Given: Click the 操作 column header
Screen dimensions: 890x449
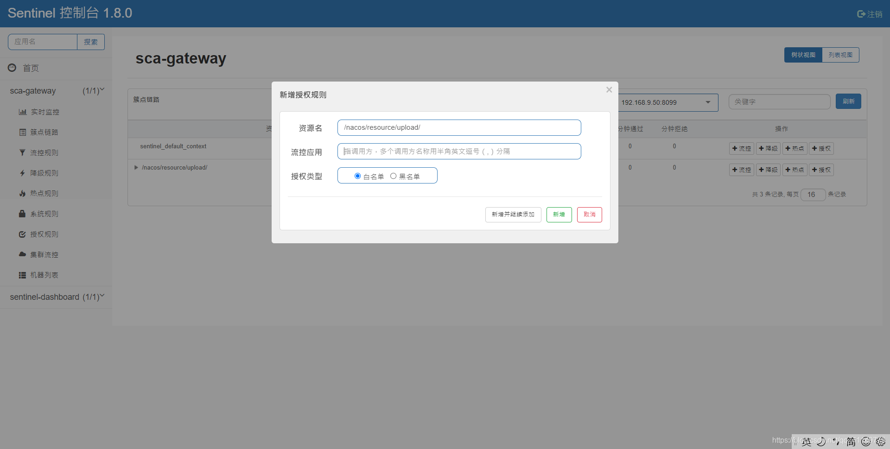Looking at the screenshot, I should click(x=782, y=129).
